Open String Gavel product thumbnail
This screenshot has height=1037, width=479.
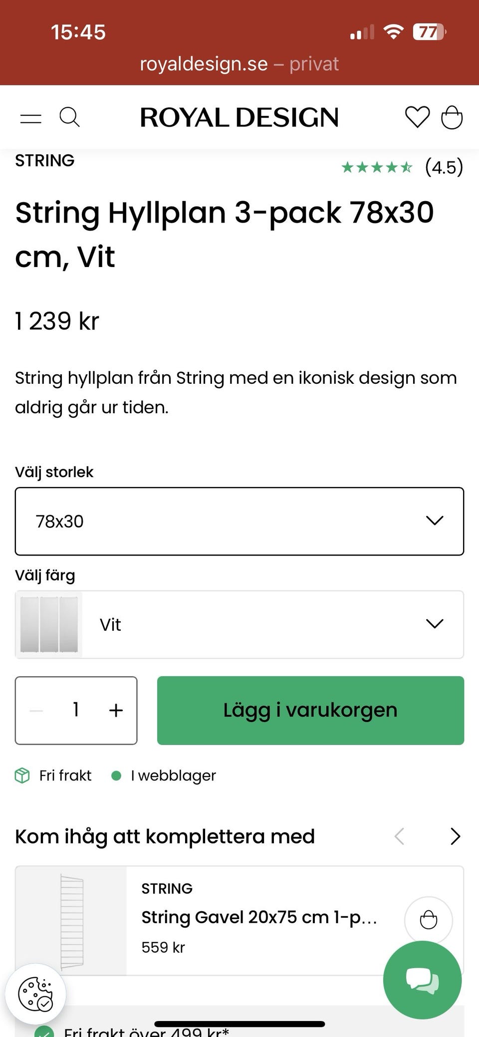click(x=71, y=921)
